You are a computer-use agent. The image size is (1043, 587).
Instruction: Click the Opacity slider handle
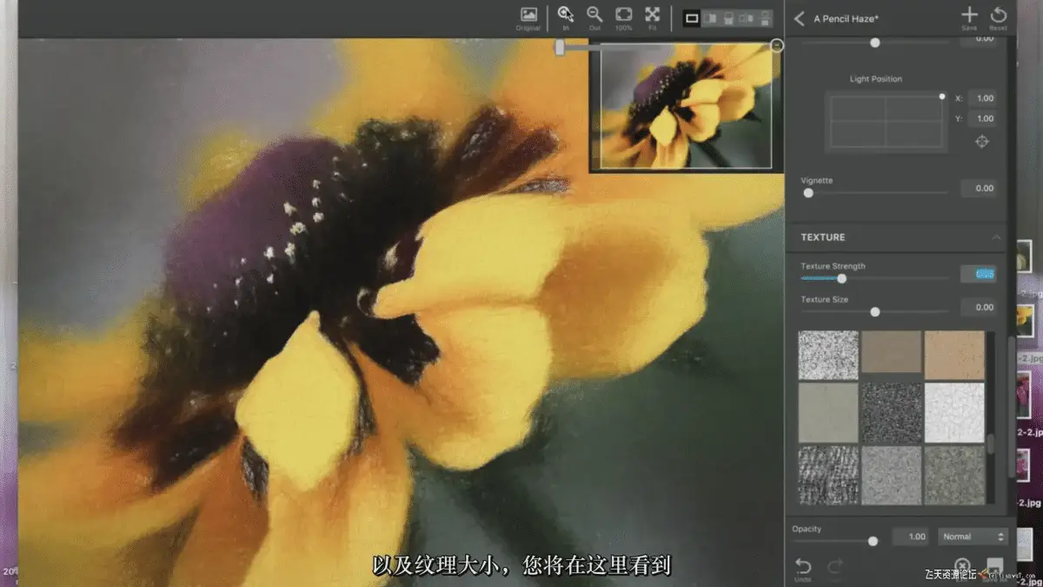pos(873,541)
